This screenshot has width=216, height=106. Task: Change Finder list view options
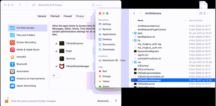pyautogui.click(x=202, y=13)
